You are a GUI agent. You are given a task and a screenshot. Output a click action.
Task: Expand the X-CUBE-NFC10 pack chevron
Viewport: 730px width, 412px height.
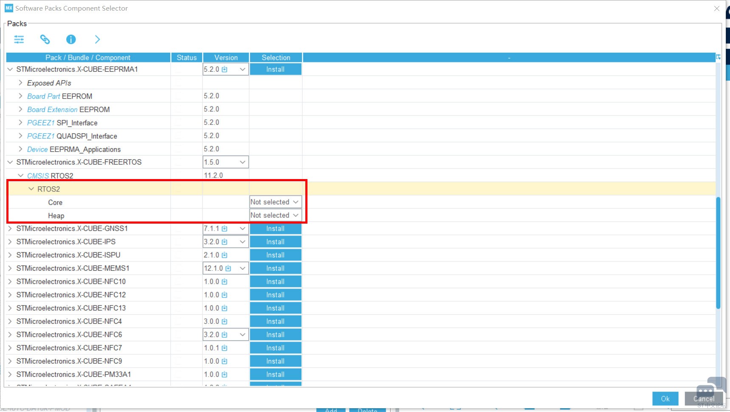click(10, 282)
